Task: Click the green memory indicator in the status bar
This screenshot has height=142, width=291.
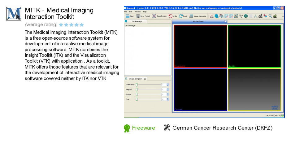Action: pyautogui.click(x=282, y=115)
